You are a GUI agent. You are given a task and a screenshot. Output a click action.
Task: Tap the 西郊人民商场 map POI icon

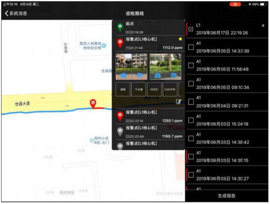104,45
